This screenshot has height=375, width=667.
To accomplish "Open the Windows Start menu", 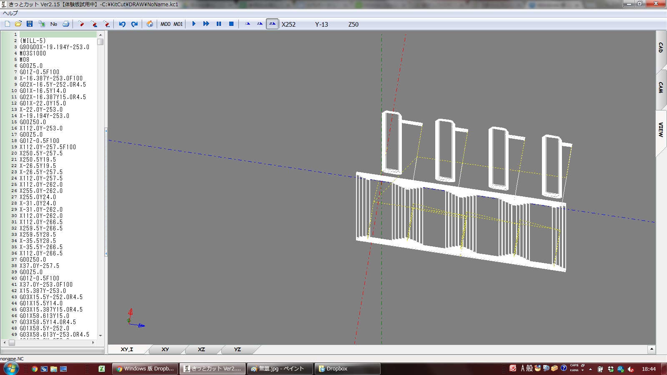I will tap(11, 369).
